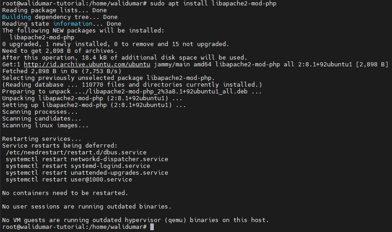
Task: Click the 'Preparing to unpack' deb filename line
Action: tap(132, 91)
